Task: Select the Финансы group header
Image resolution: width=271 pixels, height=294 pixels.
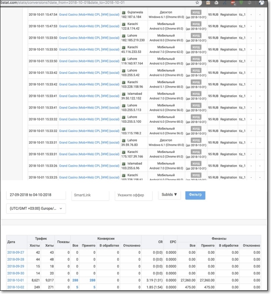Action: coord(219,238)
